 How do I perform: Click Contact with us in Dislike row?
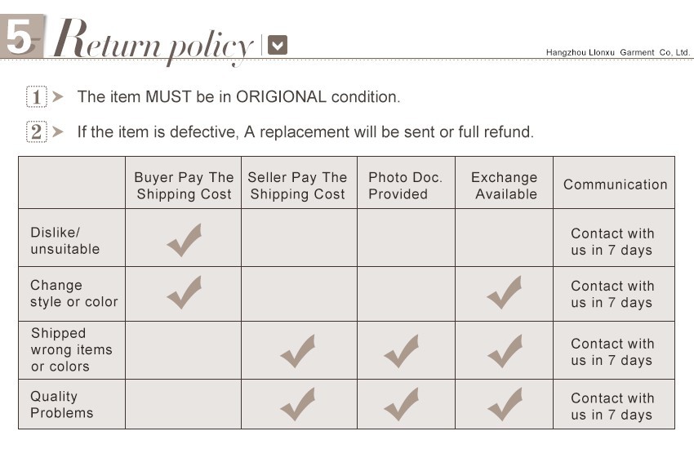click(612, 242)
